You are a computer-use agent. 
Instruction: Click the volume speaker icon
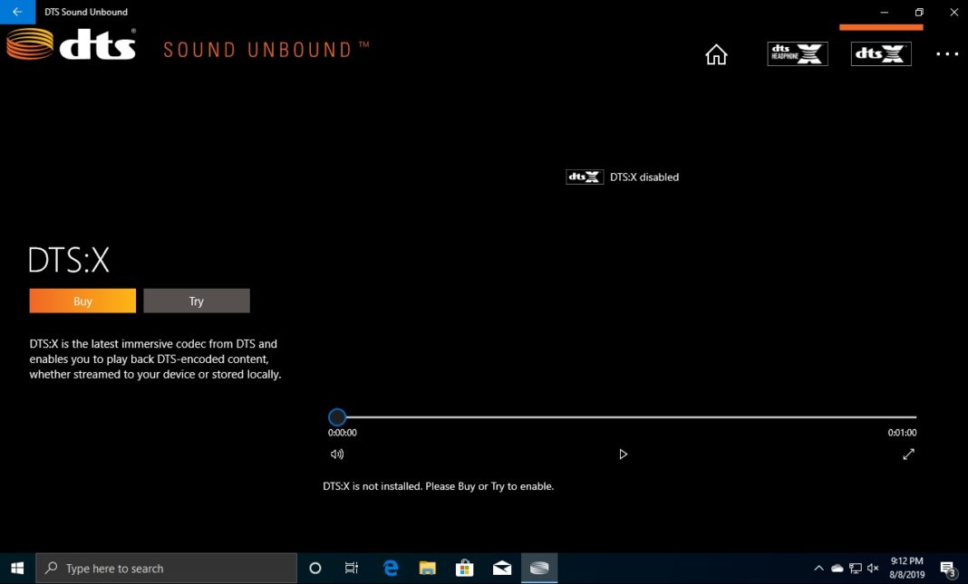point(337,454)
